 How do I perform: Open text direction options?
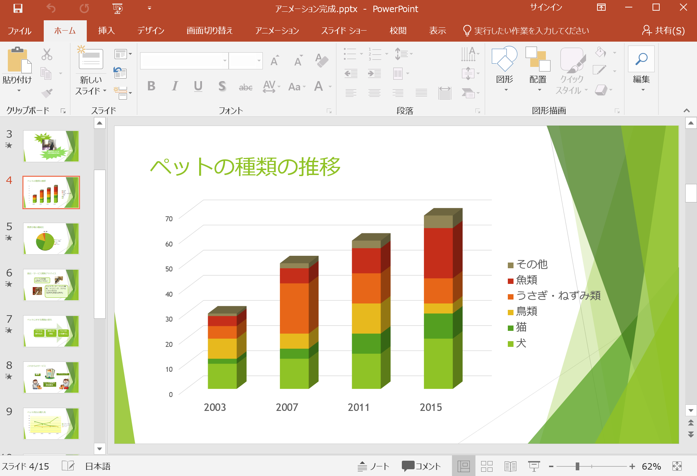(470, 54)
